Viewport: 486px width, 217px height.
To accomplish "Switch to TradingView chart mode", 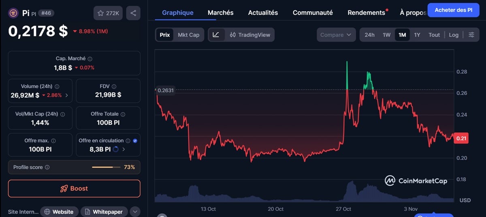I will tap(250, 35).
